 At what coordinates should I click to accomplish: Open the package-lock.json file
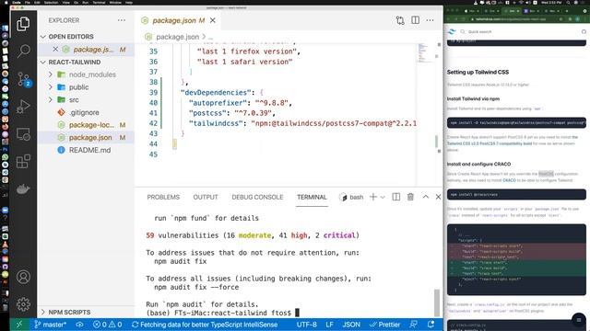tap(87, 125)
